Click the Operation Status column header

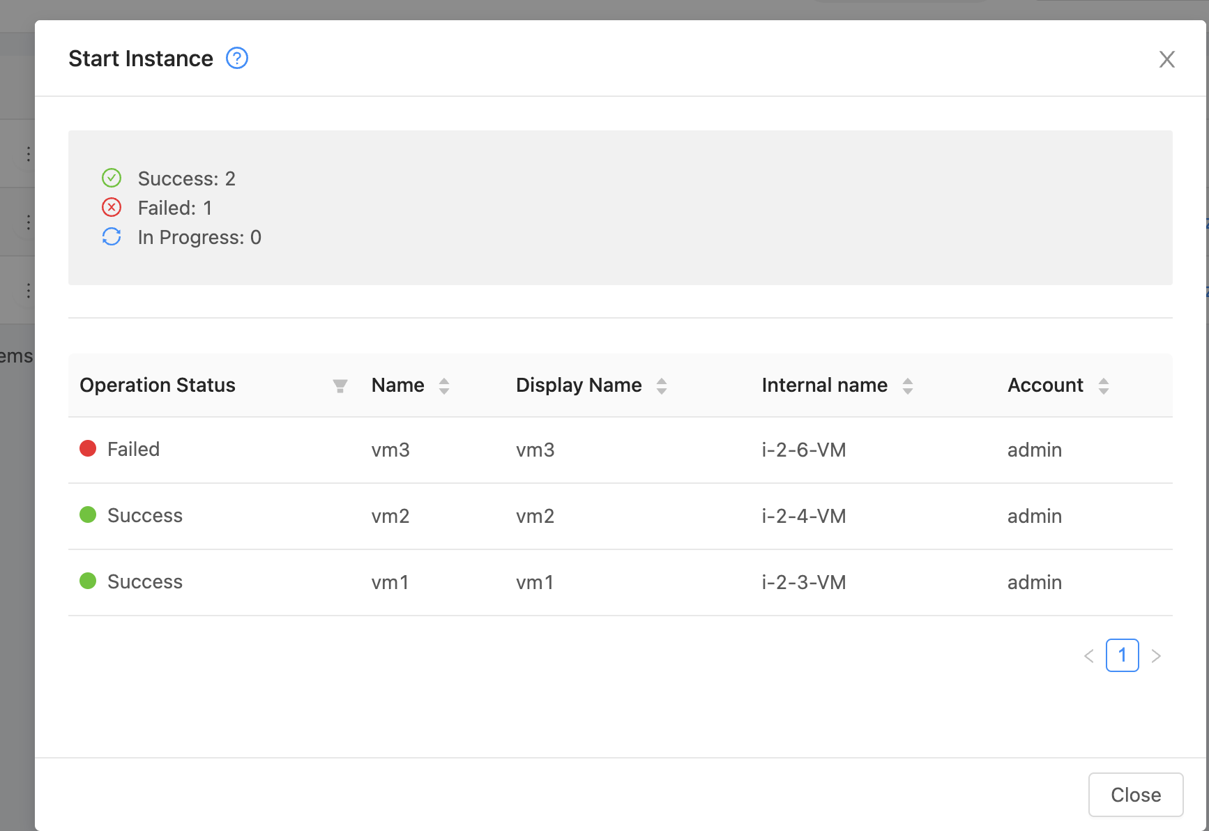point(158,385)
